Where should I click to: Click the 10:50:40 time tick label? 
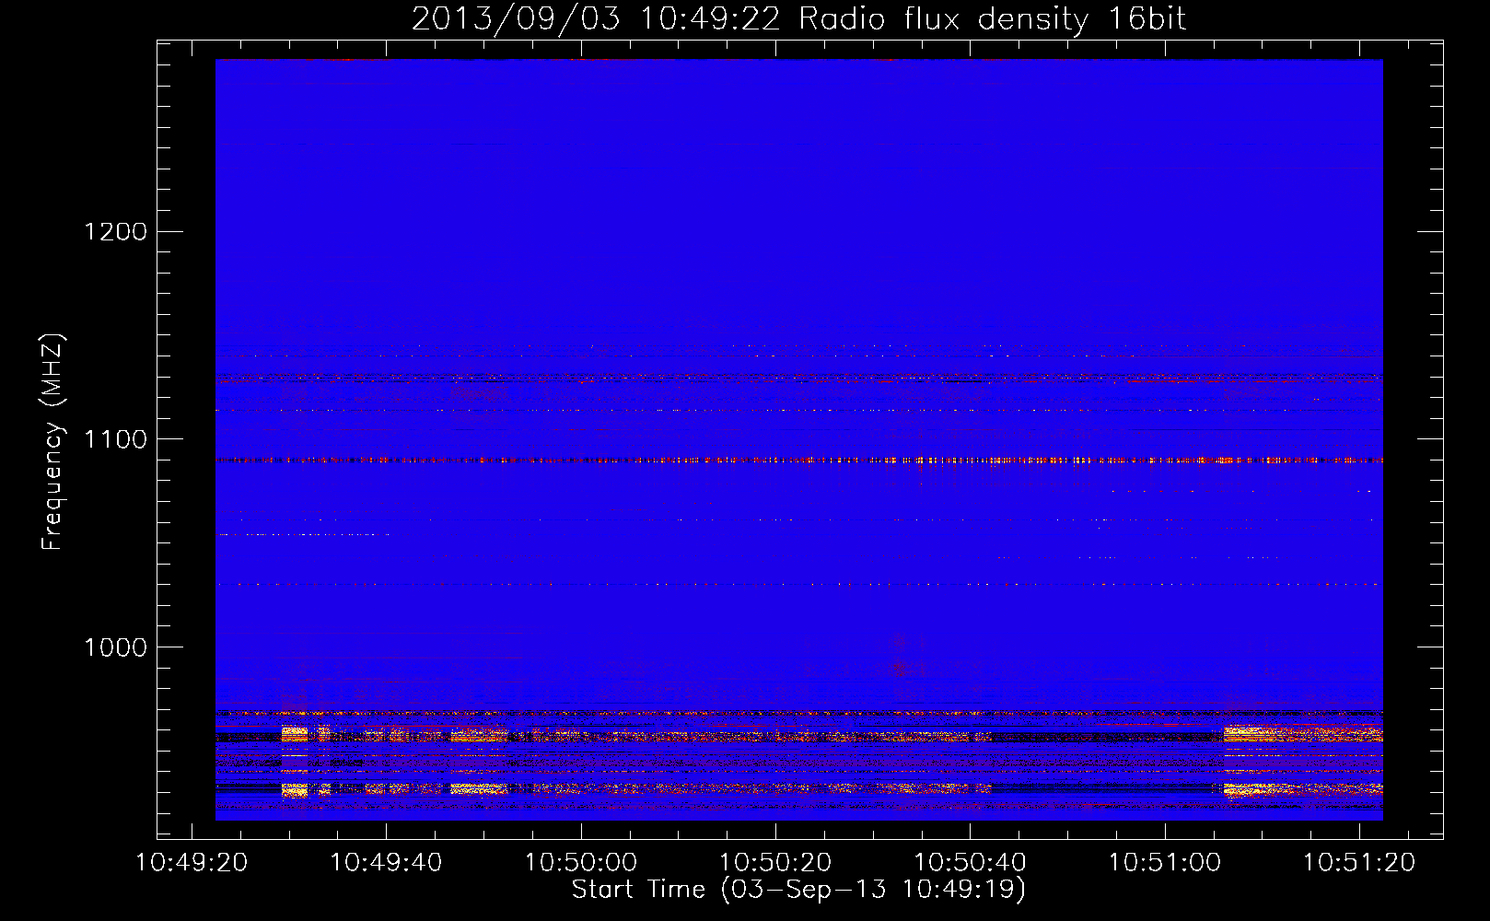pos(970,863)
